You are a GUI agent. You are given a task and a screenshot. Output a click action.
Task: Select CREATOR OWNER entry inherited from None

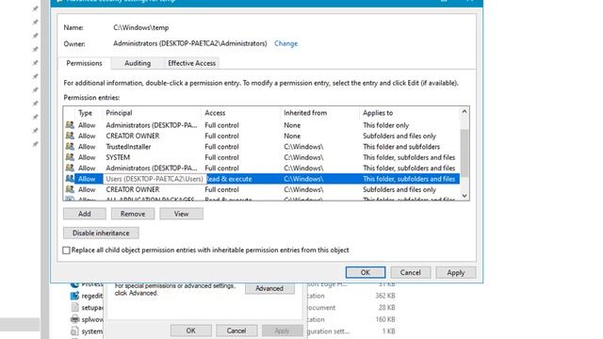point(262,136)
